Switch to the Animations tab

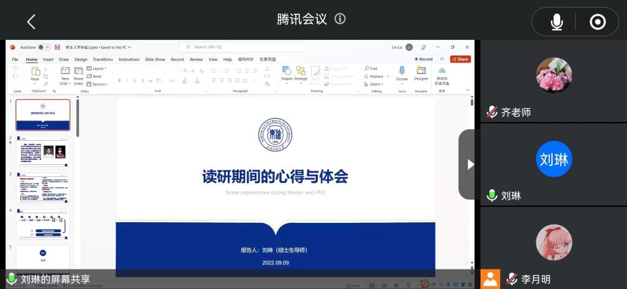129,59
